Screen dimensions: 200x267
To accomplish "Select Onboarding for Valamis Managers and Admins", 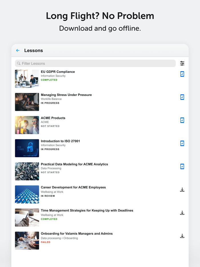I will click(77, 234).
